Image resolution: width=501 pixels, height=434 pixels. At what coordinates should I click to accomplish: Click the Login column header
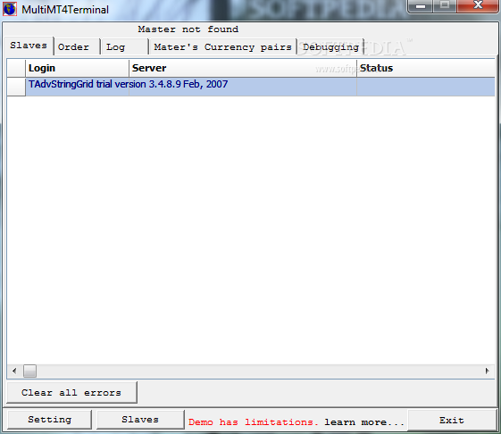click(x=78, y=68)
